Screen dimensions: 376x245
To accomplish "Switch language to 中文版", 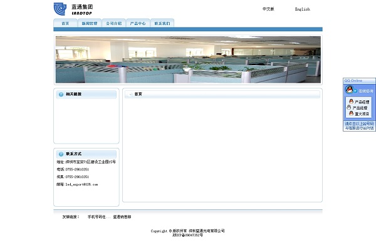I will 268,9.
